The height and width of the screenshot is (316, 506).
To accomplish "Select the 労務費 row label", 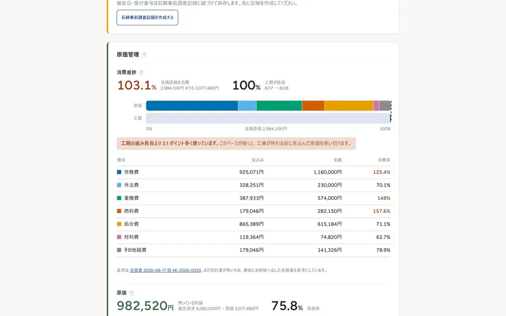I will click(132, 172).
